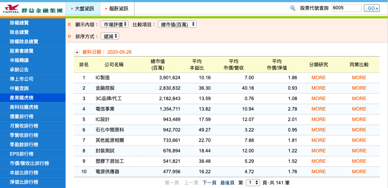Open 同業比較 MORE for IC製造

pos(359,78)
